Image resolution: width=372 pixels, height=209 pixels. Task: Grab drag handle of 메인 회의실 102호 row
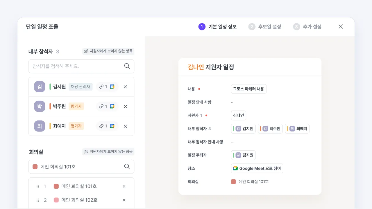tap(37, 200)
